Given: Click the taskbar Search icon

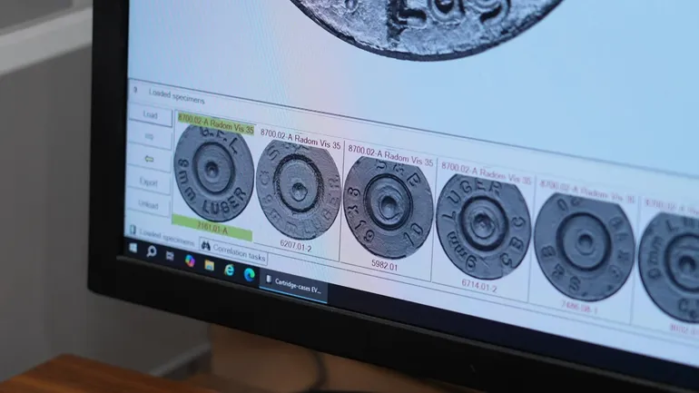Looking at the screenshot, I should (x=151, y=251).
